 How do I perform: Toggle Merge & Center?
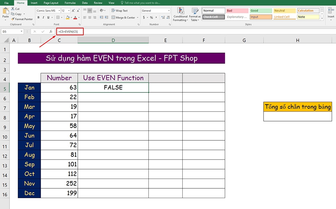point(123,18)
